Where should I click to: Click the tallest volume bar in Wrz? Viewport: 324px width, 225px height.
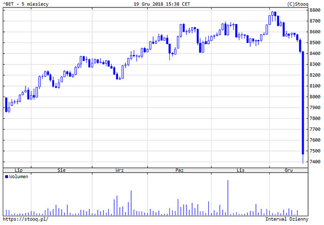[131, 203]
